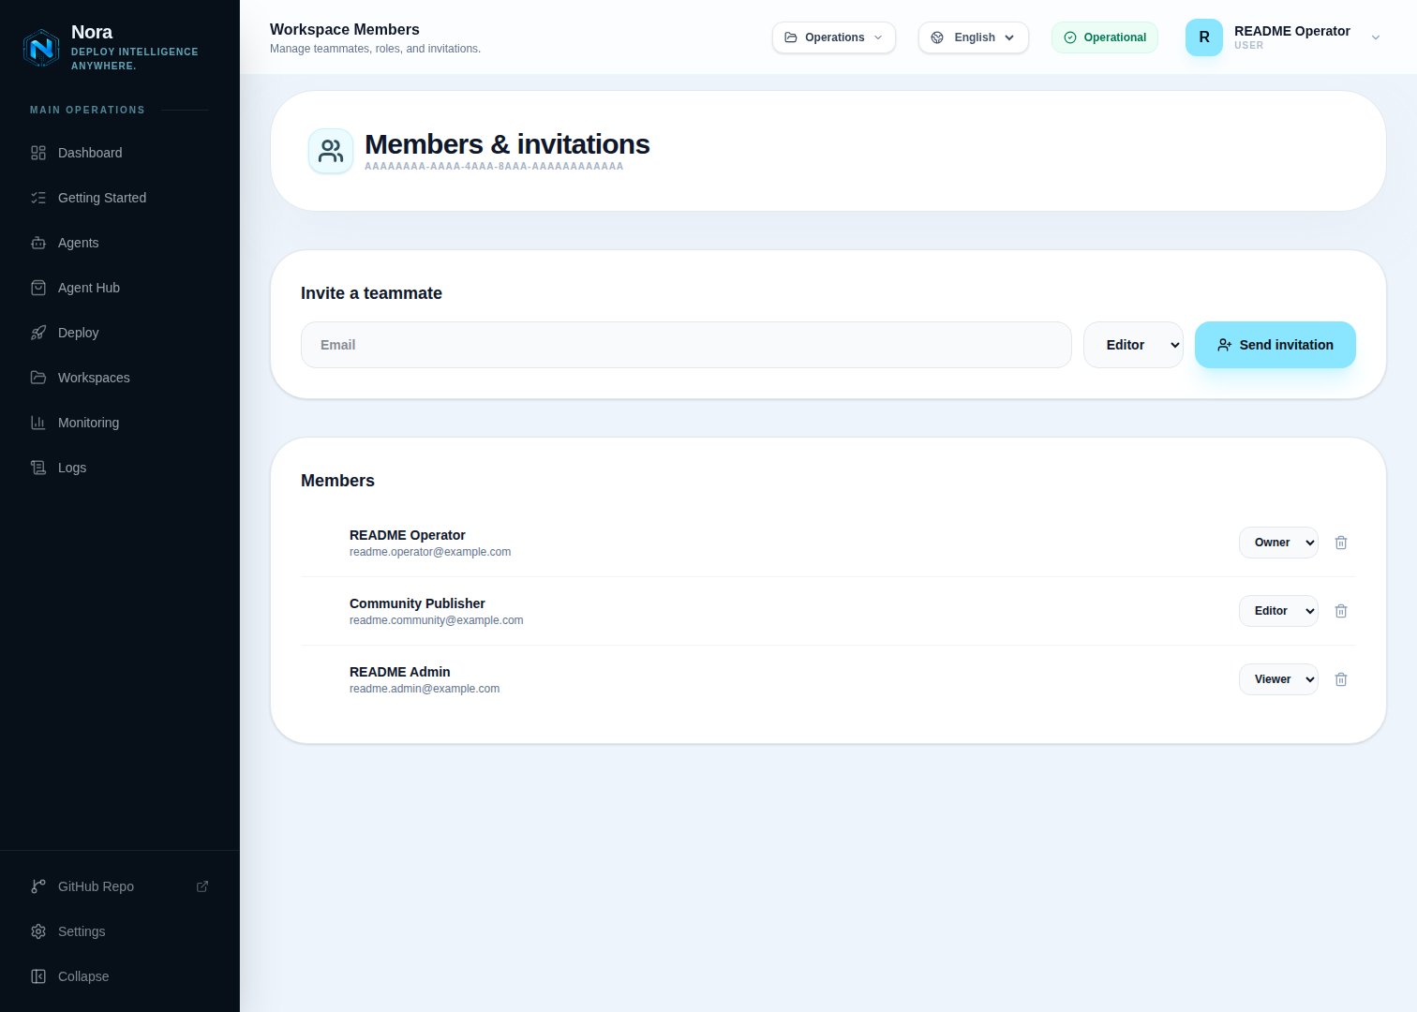Viewport: 1417px width, 1012px height.
Task: Open the invite role Editor dropdown
Action: point(1133,345)
